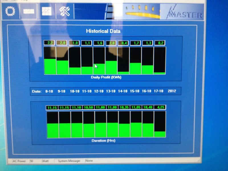Click the 1,3 daily profit value
Viewport: 228px width, 171px height.
click(148, 43)
